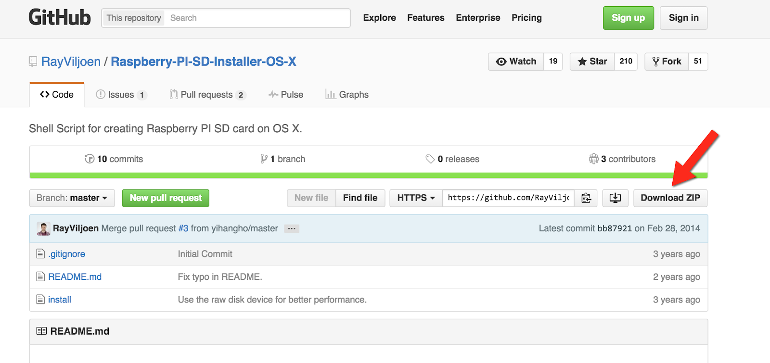Click the GitHub logo
The width and height of the screenshot is (770, 363).
point(60,18)
